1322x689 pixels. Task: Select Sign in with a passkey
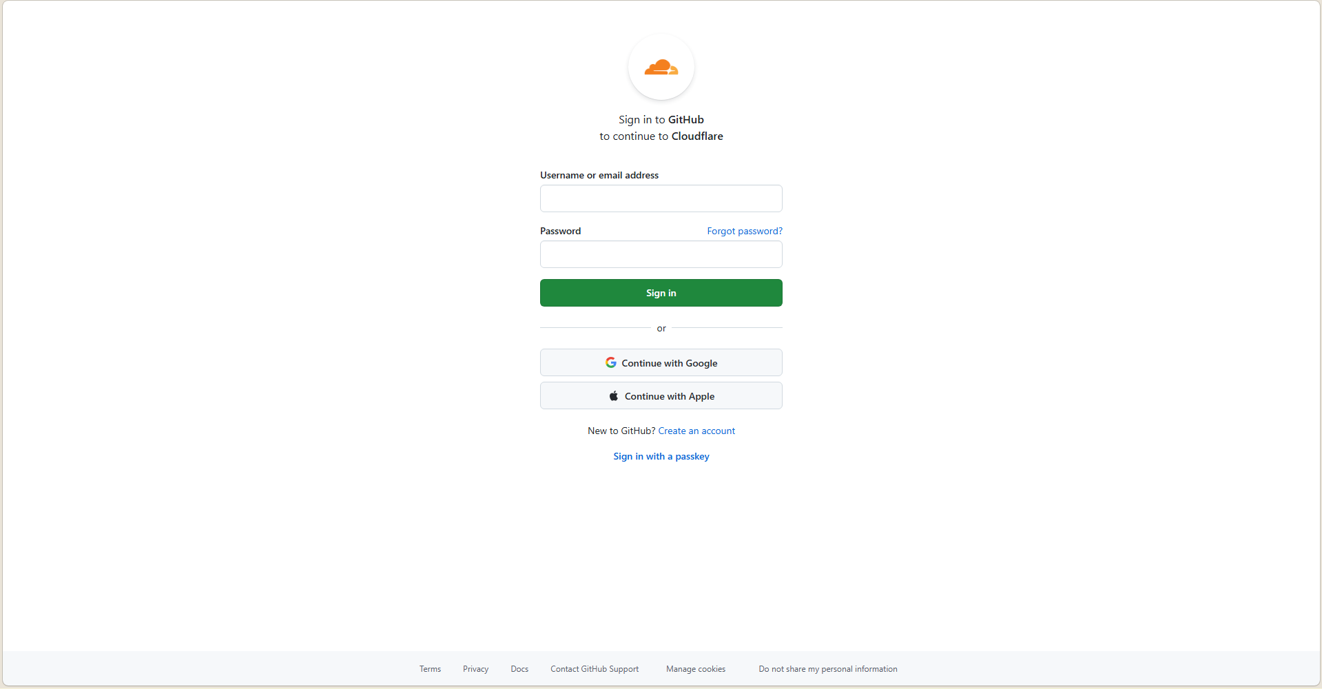pos(661,456)
